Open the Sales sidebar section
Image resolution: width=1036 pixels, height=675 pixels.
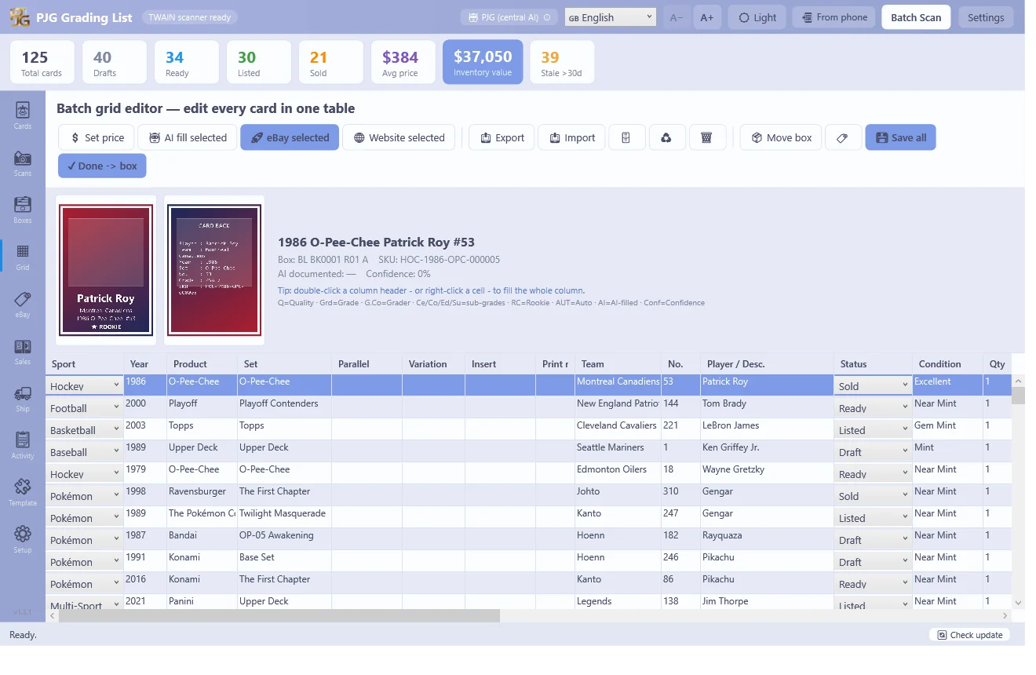click(23, 350)
